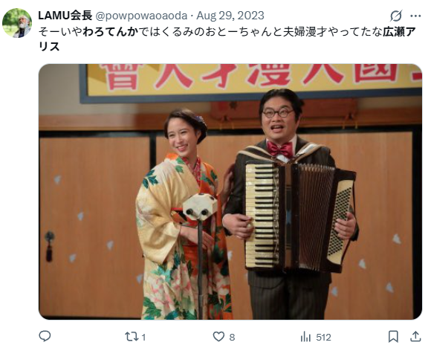Viewport: 428px width, 348px height.
Task: Click the accordion player in the photo
Action: point(291,204)
